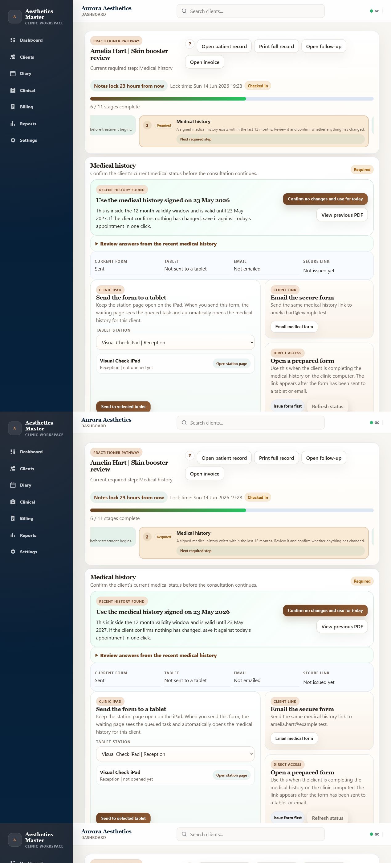Click the bottommost 'A' workspace logo badge

click(x=15, y=840)
